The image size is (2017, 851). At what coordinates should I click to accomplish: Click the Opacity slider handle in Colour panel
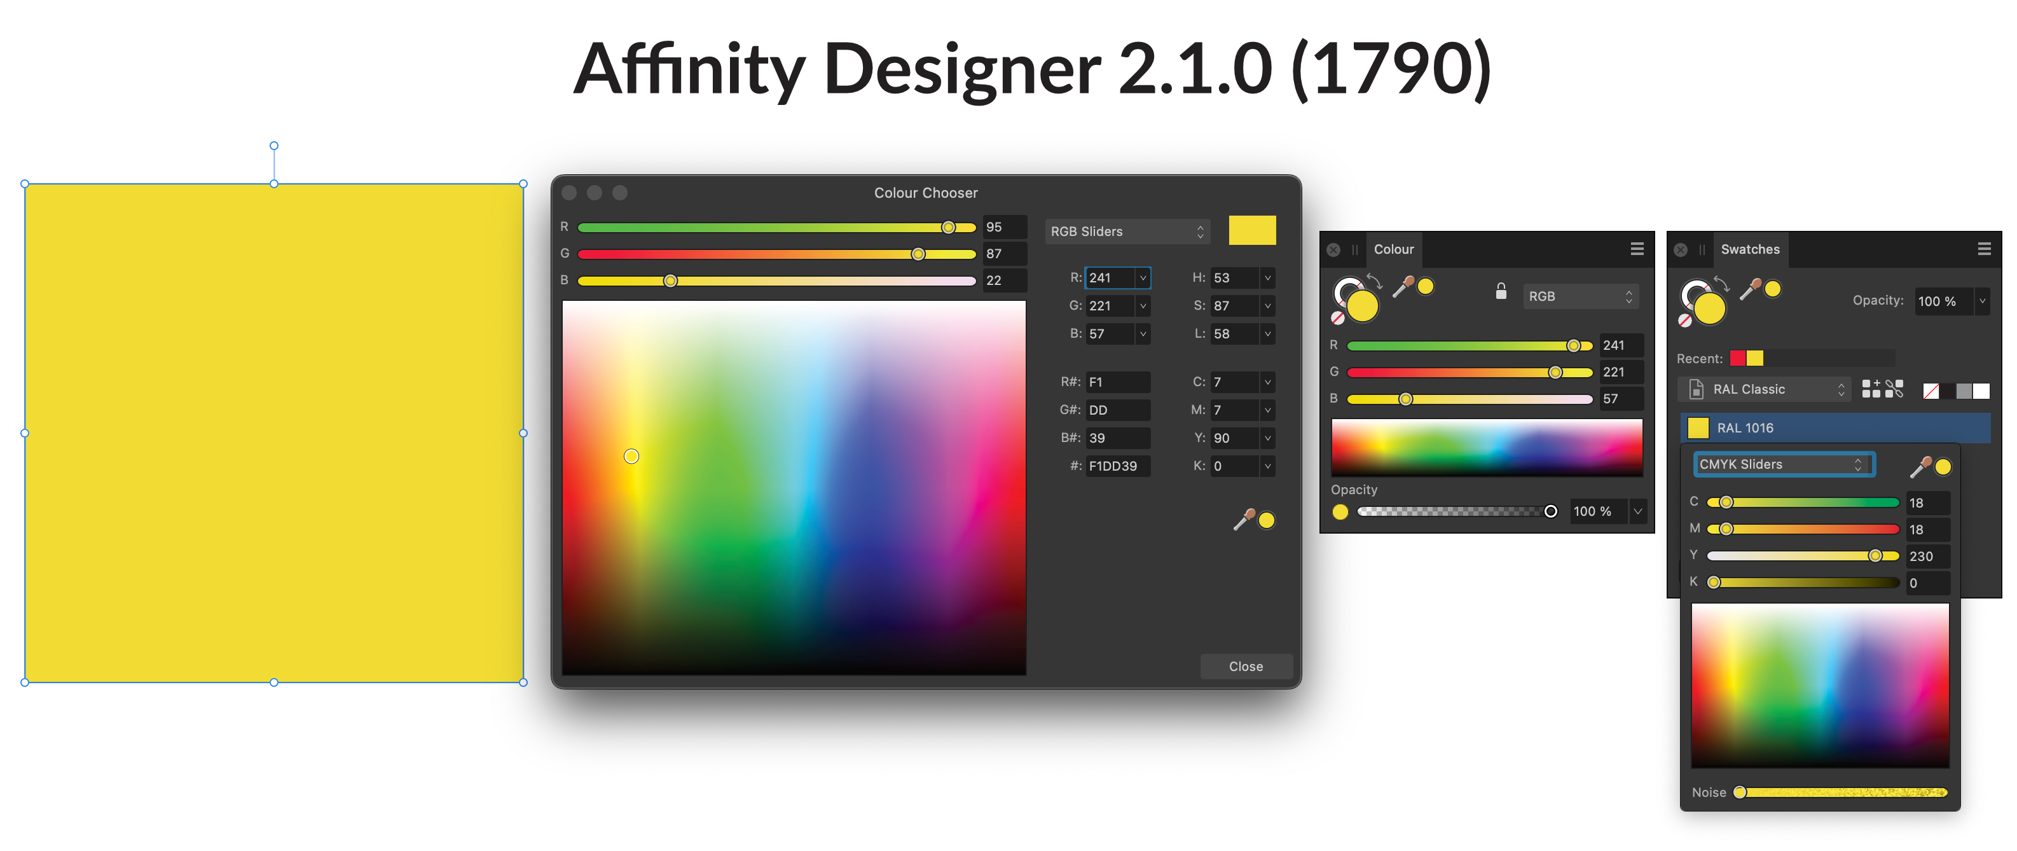pyautogui.click(x=1550, y=512)
